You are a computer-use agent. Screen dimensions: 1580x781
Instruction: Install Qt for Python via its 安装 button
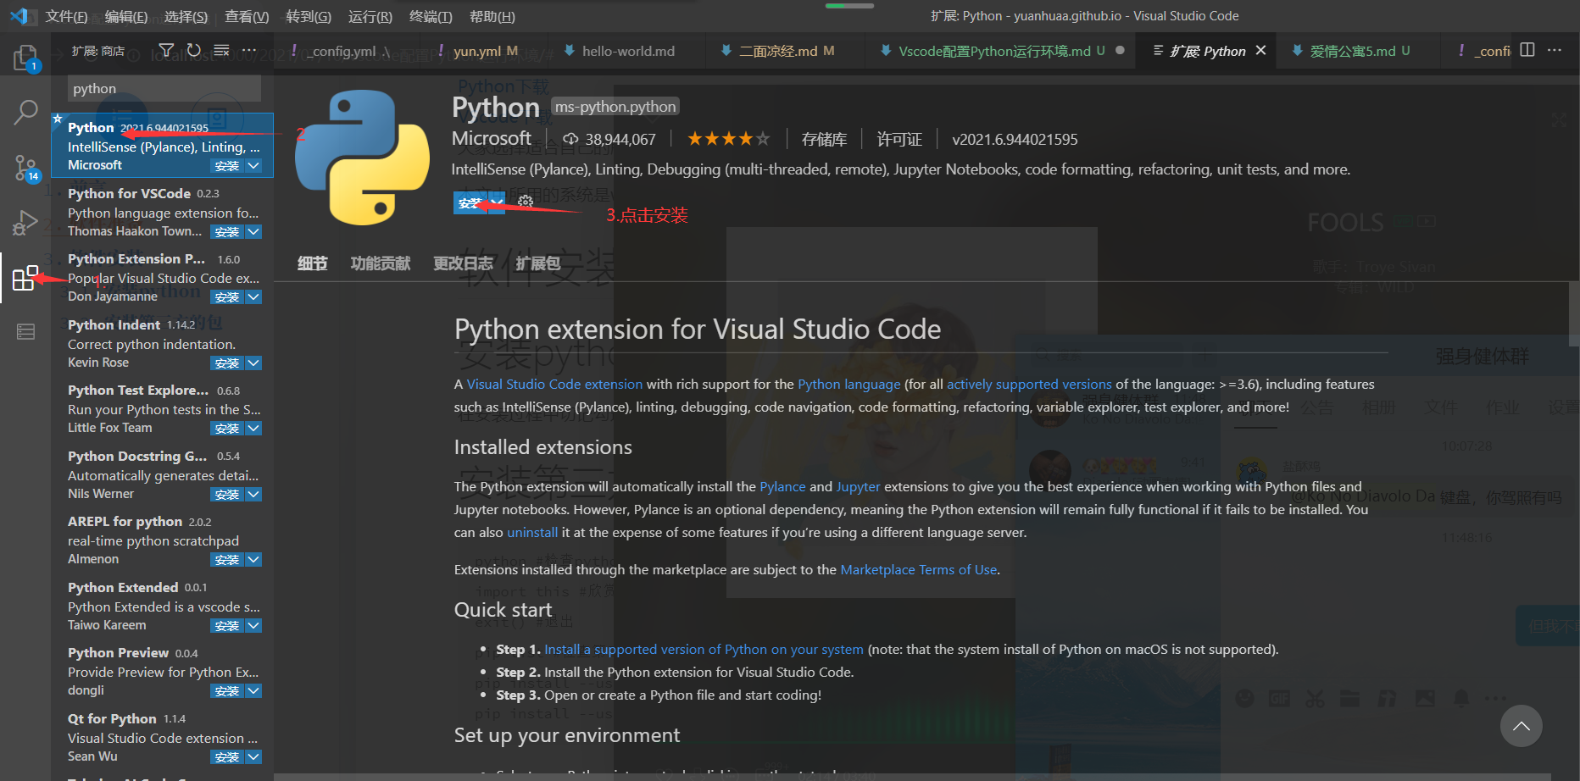(226, 757)
